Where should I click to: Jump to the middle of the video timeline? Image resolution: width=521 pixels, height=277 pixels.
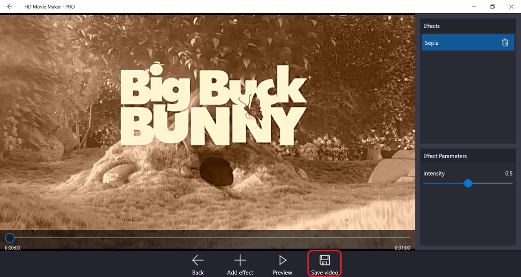pyautogui.click(x=210, y=238)
